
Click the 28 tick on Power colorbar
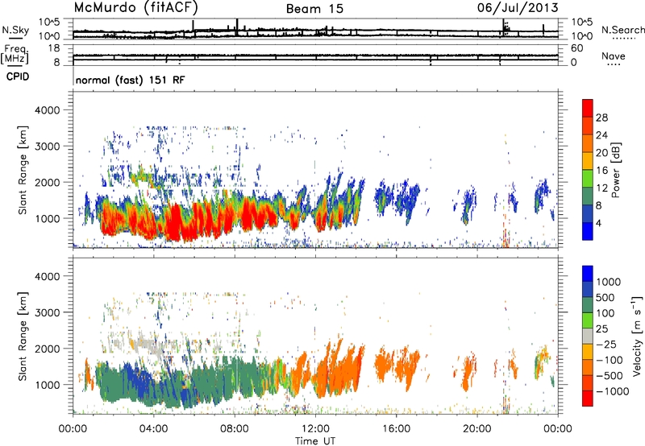(x=601, y=118)
